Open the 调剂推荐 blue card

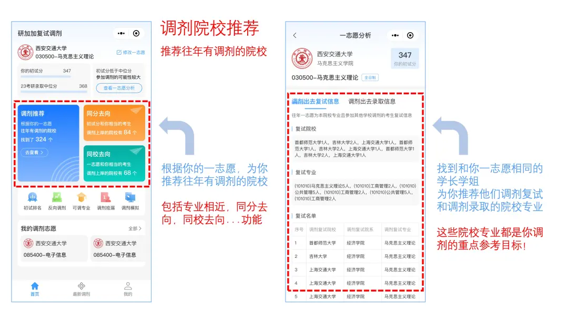48,143
